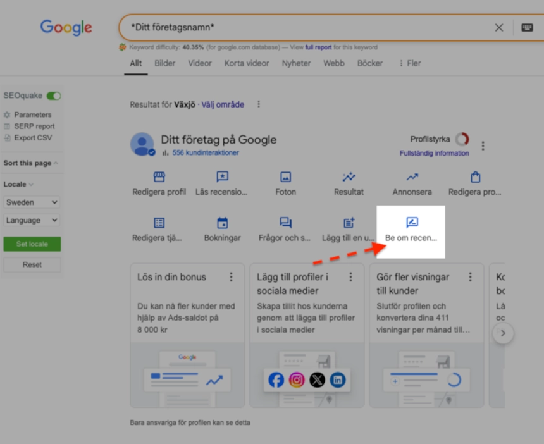Clear the search with X icon

tap(499, 27)
